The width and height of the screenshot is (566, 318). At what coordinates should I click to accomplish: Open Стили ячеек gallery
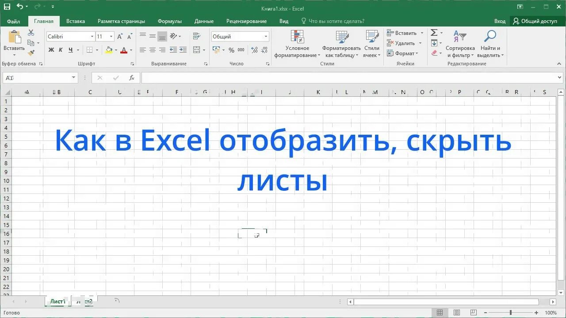[371, 44]
